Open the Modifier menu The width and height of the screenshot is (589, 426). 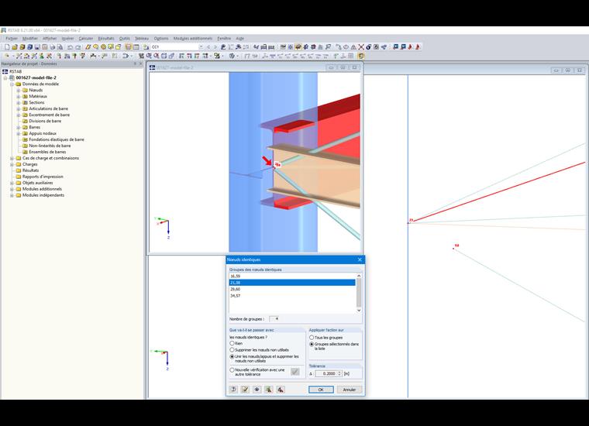[30, 38]
